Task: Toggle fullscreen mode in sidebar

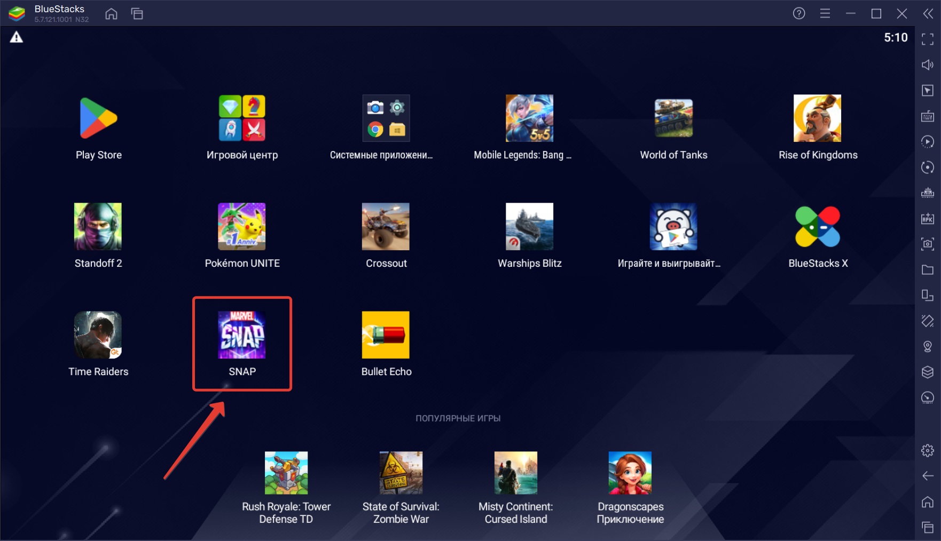Action: coord(928,39)
